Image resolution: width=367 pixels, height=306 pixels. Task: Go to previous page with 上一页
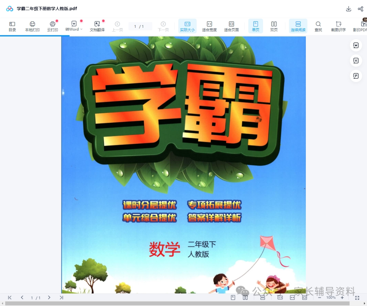coord(117,27)
